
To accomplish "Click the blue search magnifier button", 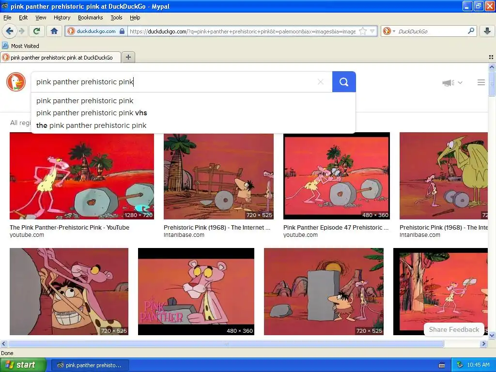I will [x=344, y=82].
